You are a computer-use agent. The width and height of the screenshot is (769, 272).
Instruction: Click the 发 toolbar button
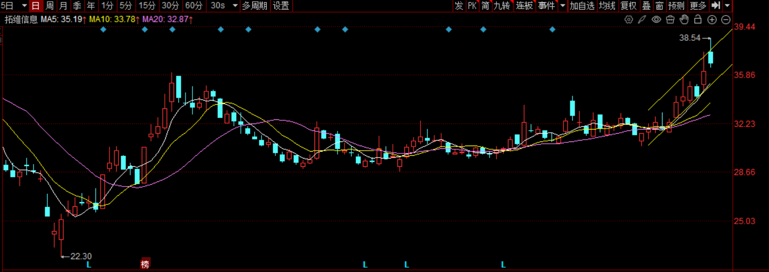459,6
